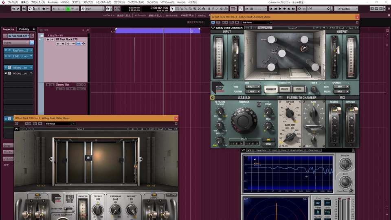This screenshot has height=220, width=391.
Task: Click the Freeze button in analyzer
Action: coord(318,212)
